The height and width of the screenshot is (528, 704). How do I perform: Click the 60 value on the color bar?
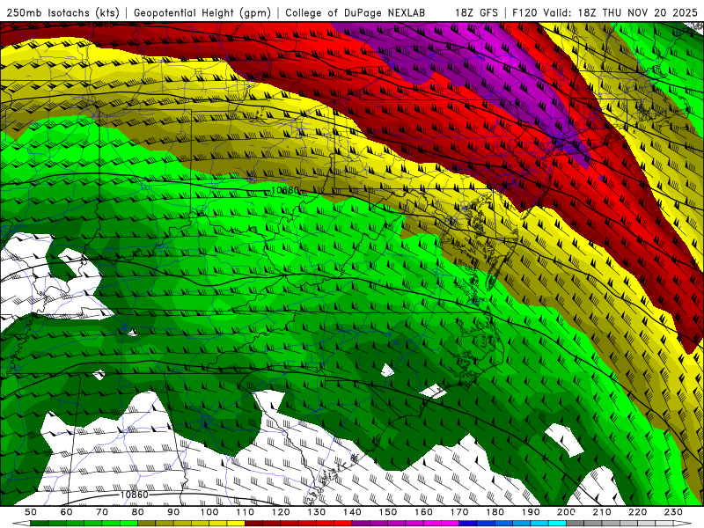pos(66,512)
